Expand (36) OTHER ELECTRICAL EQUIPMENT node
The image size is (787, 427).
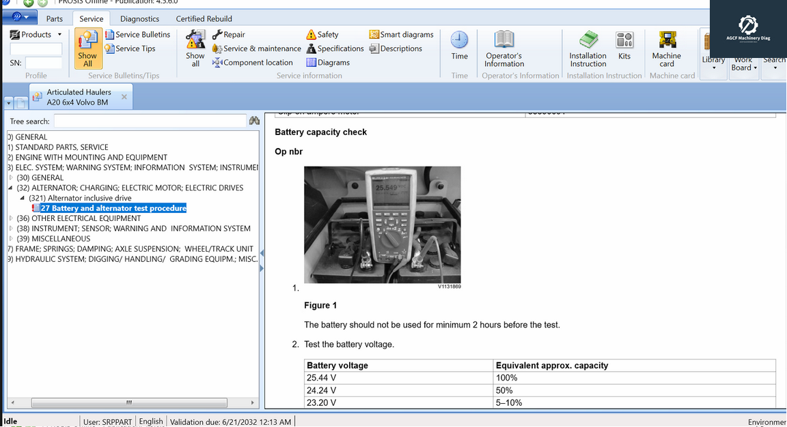coord(10,218)
